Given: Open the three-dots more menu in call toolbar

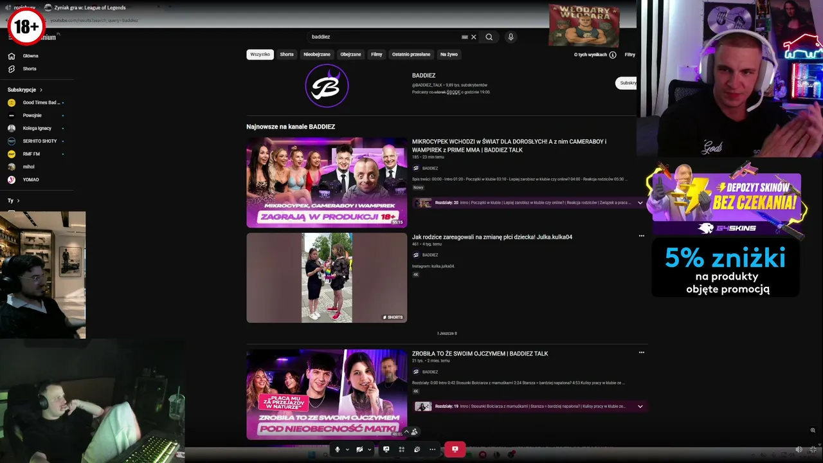Looking at the screenshot, I should click(x=432, y=449).
